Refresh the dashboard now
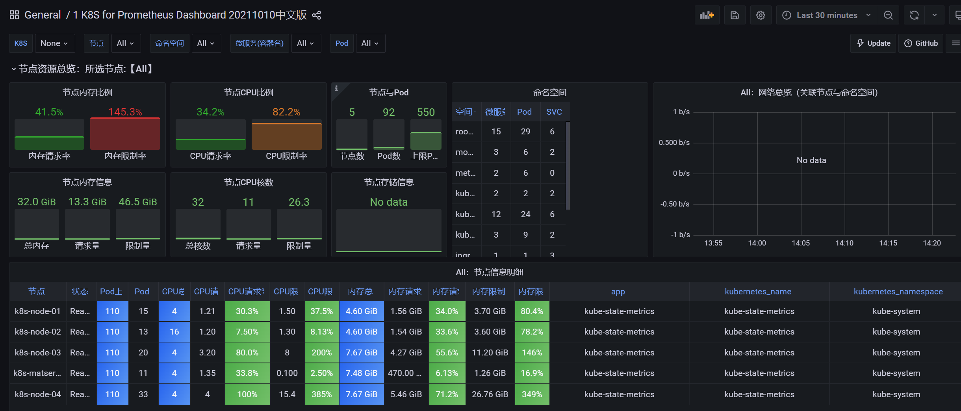This screenshot has height=411, width=961. [914, 15]
